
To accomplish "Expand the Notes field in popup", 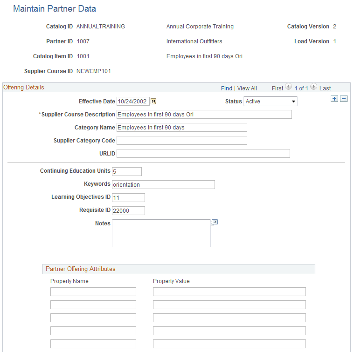I will coord(215,223).
